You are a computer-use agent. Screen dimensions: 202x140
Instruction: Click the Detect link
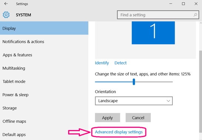pyautogui.click(x=121, y=63)
